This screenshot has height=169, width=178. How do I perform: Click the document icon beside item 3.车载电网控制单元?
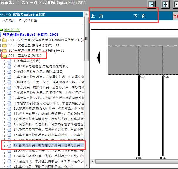click(x=9, y=72)
